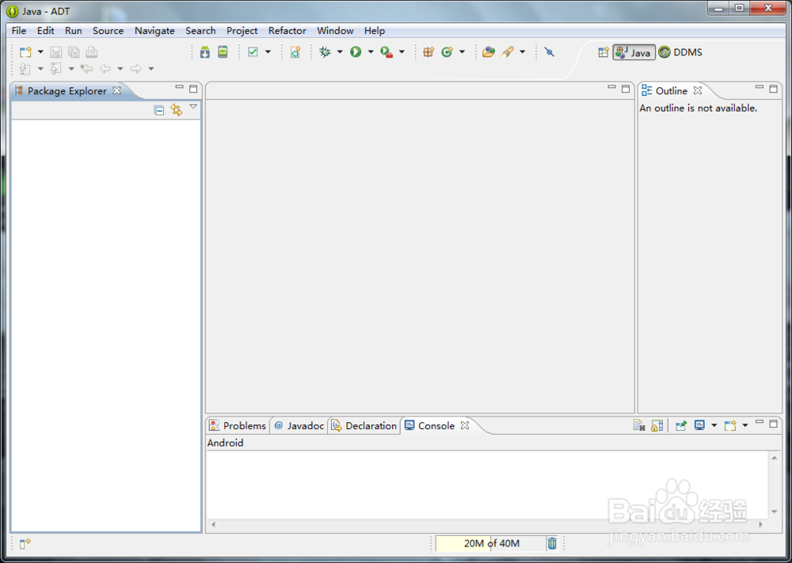Open the Open Console dropdown arrow
Viewport: 792px width, 563px height.
click(x=745, y=426)
